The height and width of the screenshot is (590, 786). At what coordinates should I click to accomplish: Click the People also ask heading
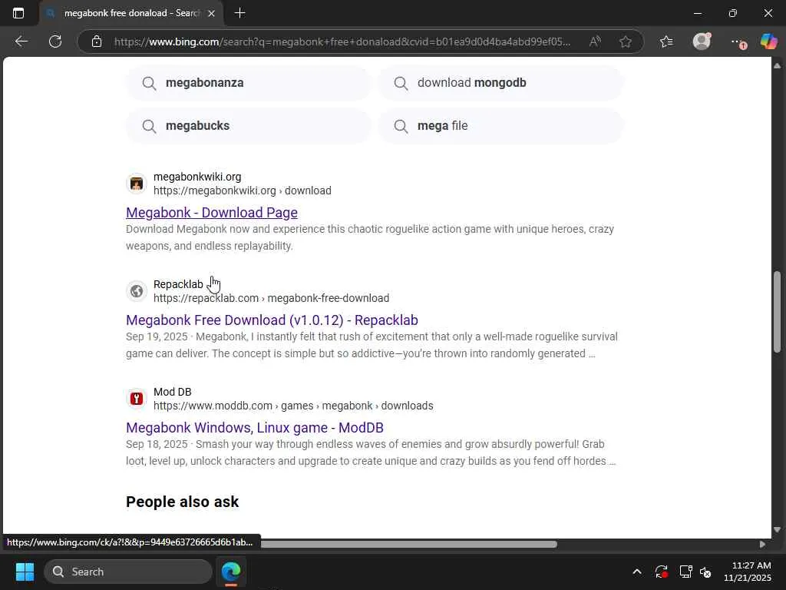(183, 502)
